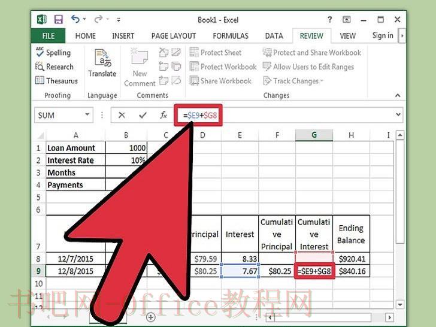Confirm the formula with the checkmark
This screenshot has width=436, height=327.
coord(143,115)
